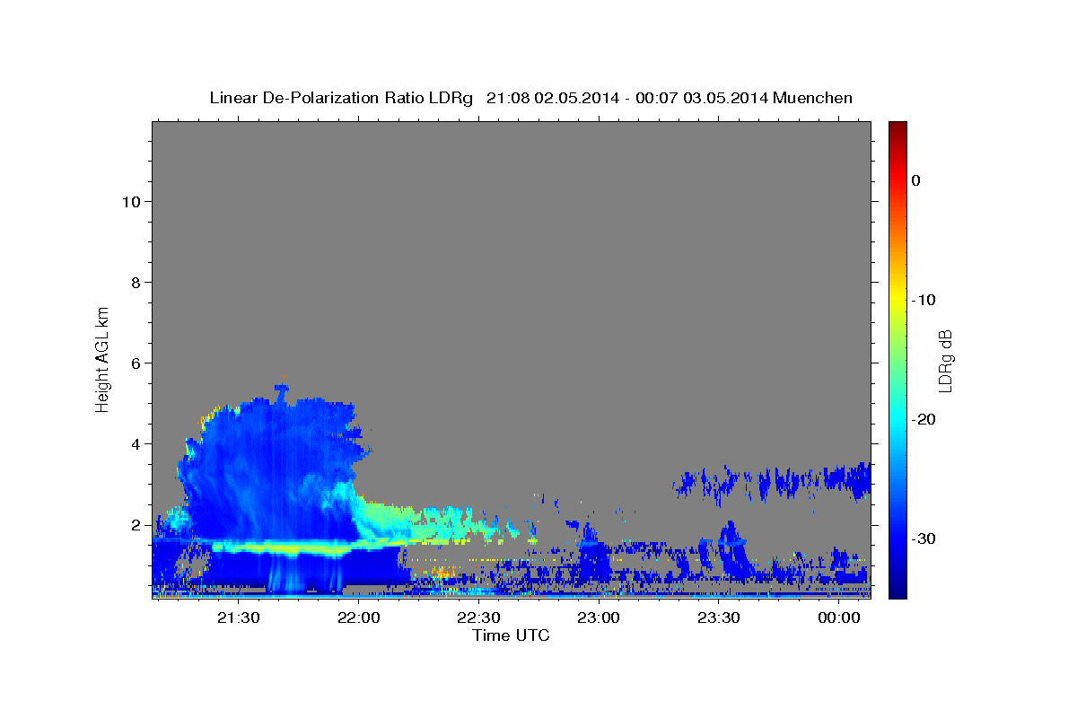
Task: Click the colorbar value -10 label
Action: tap(924, 300)
